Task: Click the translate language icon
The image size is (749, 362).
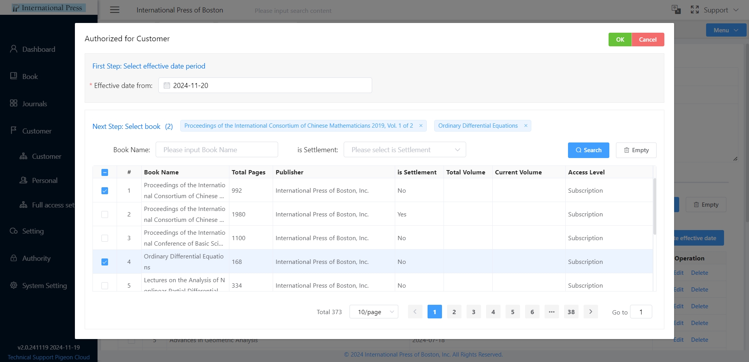Action: point(676,10)
